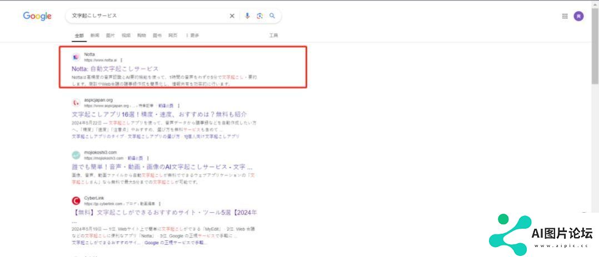Select the 全部 results tab

pos(79,35)
